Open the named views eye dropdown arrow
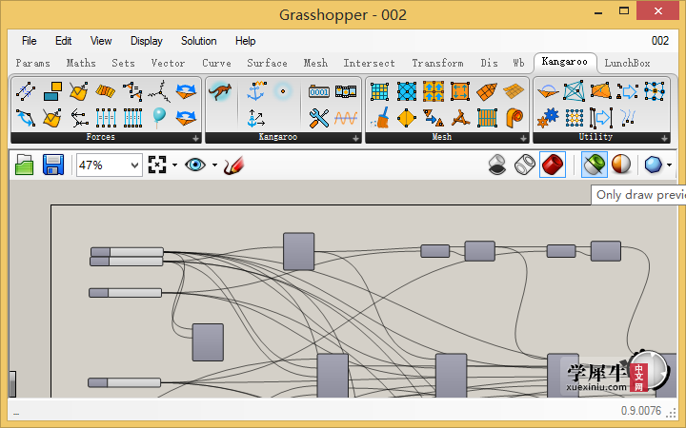686x428 pixels. (x=214, y=165)
